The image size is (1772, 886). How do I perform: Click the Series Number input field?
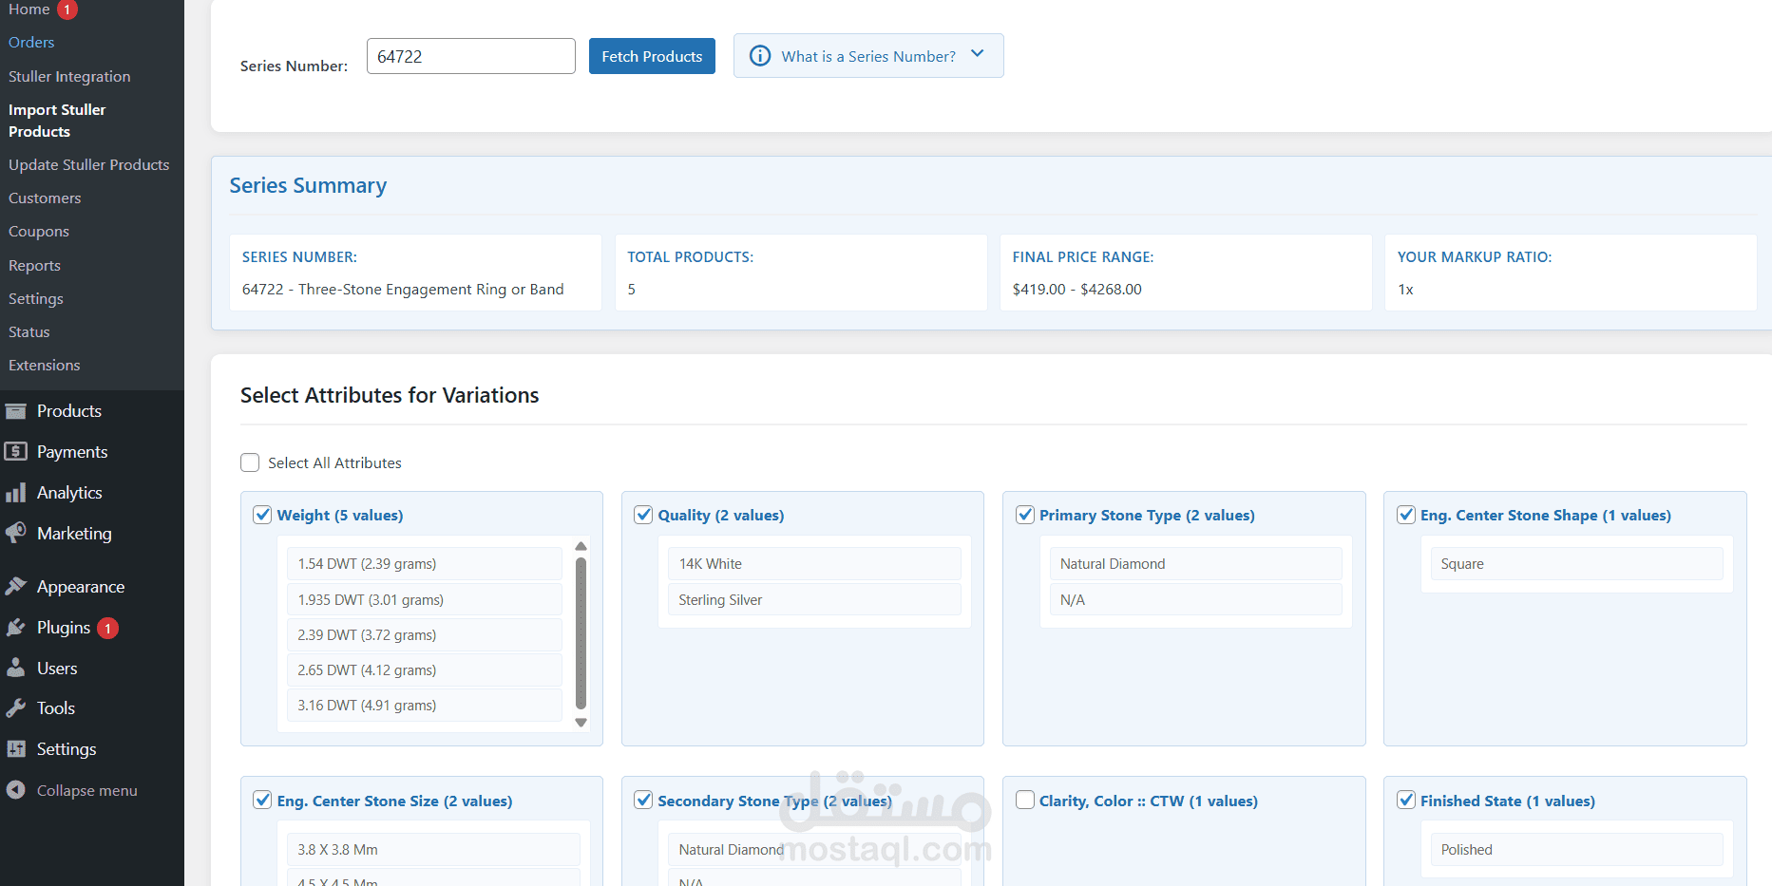pyautogui.click(x=471, y=56)
